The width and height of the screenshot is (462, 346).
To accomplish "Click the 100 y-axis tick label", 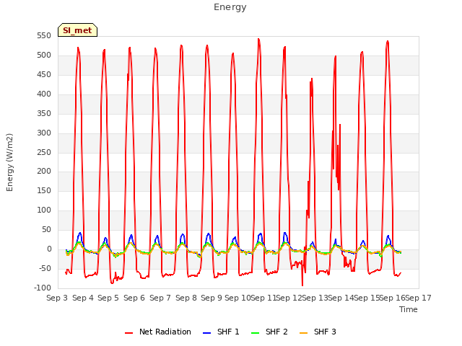I will pyautogui.click(x=44, y=210).
